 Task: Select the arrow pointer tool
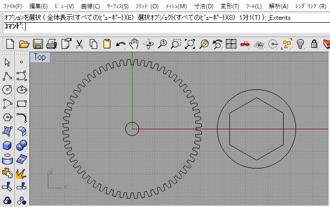click(x=7, y=62)
